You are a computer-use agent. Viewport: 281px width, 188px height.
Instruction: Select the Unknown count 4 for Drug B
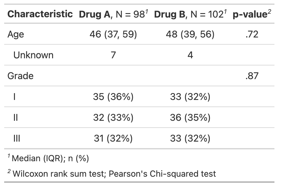pyautogui.click(x=190, y=55)
